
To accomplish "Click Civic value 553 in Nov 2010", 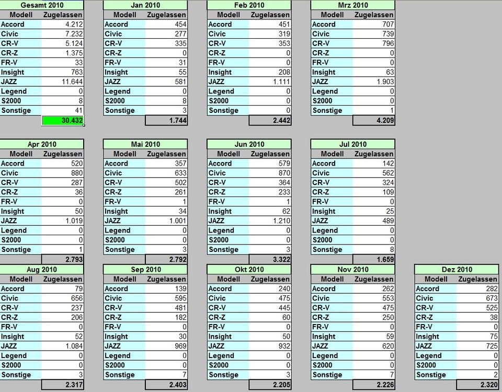I will click(373, 298).
